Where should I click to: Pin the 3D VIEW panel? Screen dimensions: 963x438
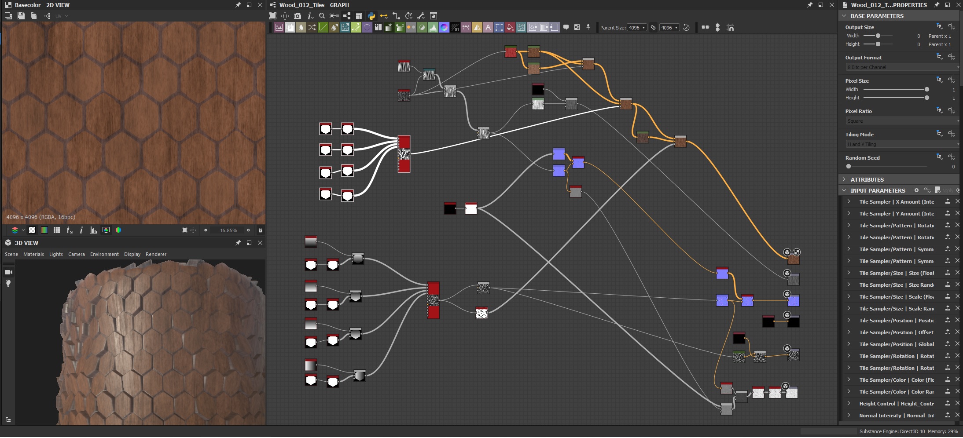click(238, 243)
